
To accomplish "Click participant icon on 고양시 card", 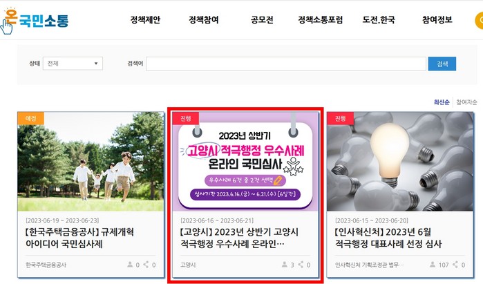I will coord(285,264).
